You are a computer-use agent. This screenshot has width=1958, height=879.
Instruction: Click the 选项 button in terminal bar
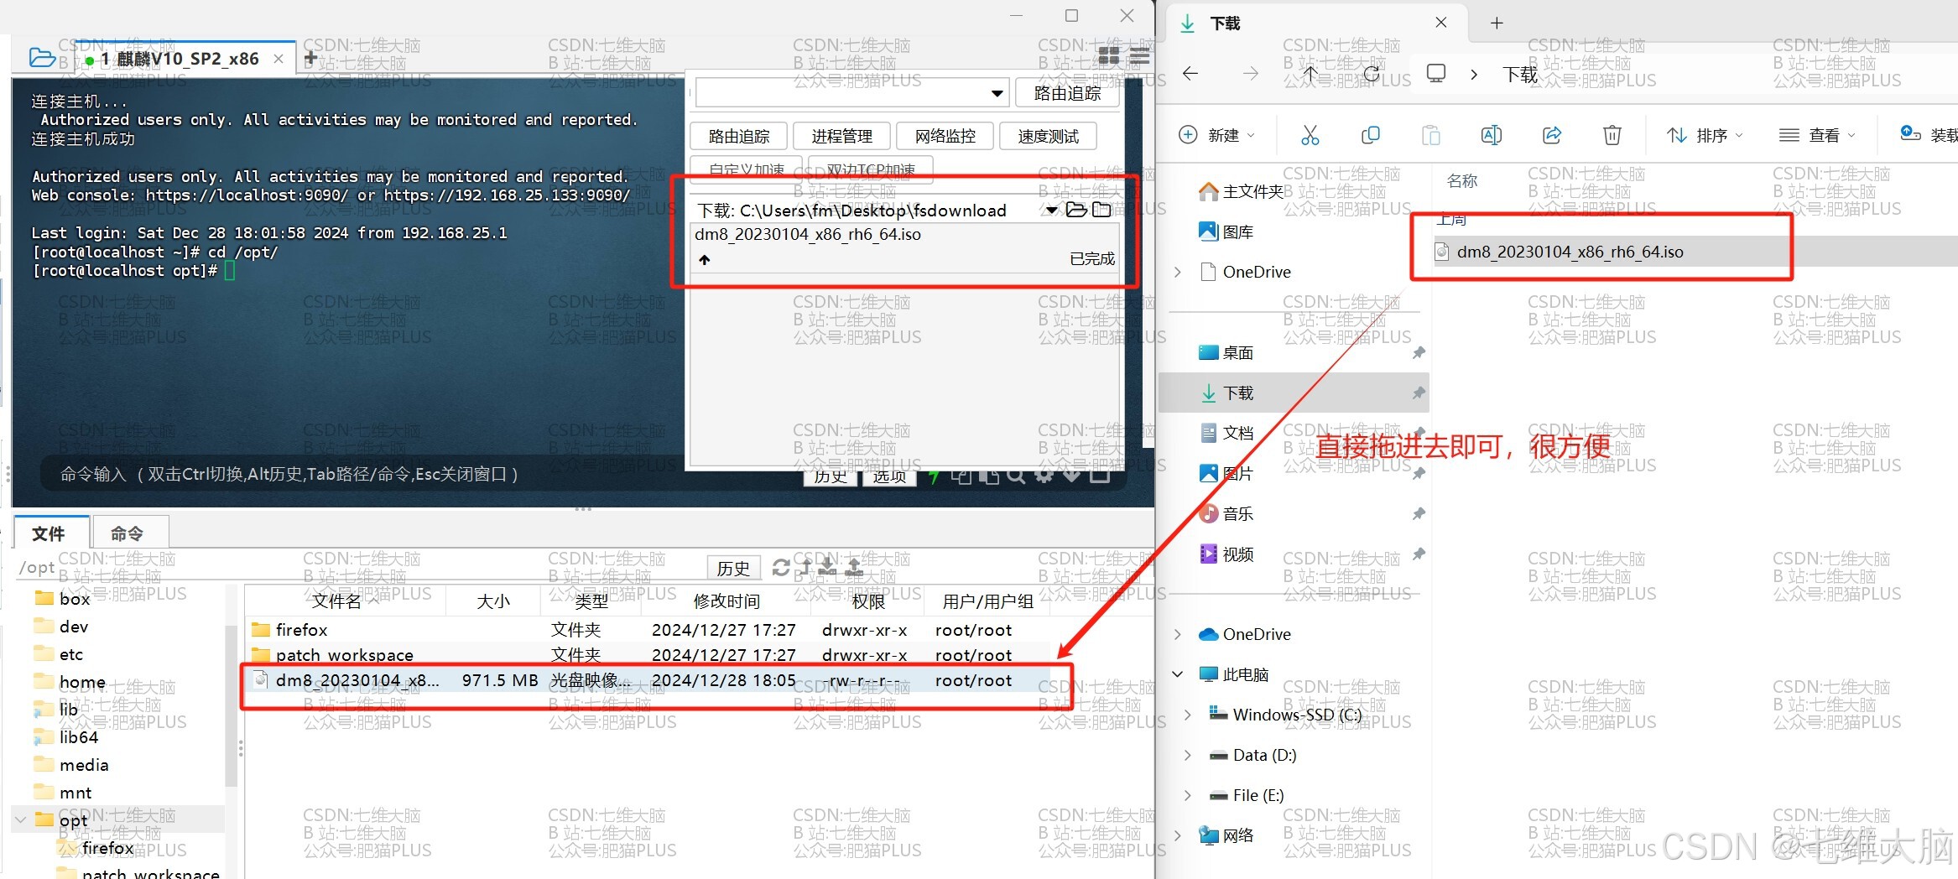coord(889,478)
